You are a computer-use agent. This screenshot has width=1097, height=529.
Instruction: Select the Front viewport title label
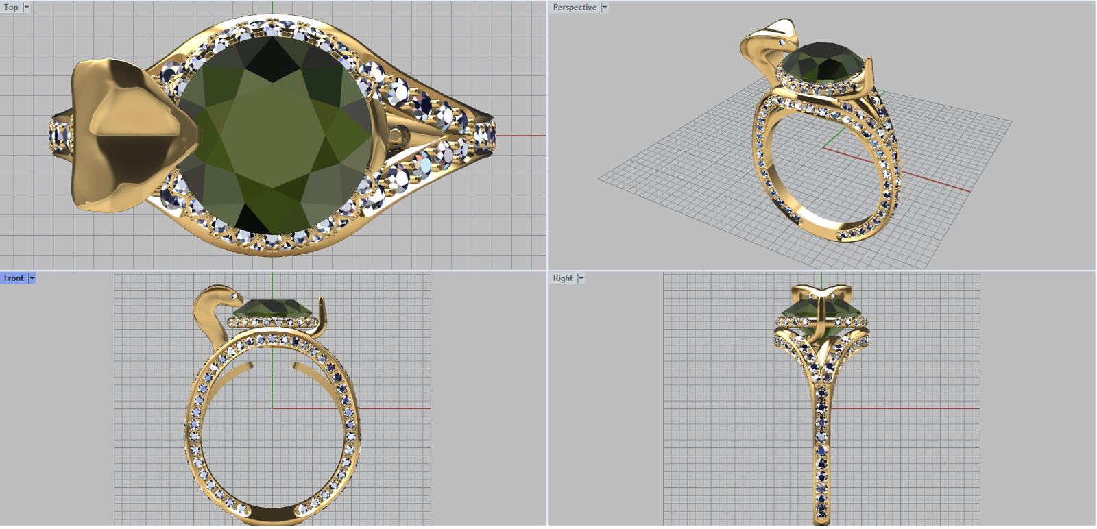[x=14, y=278]
